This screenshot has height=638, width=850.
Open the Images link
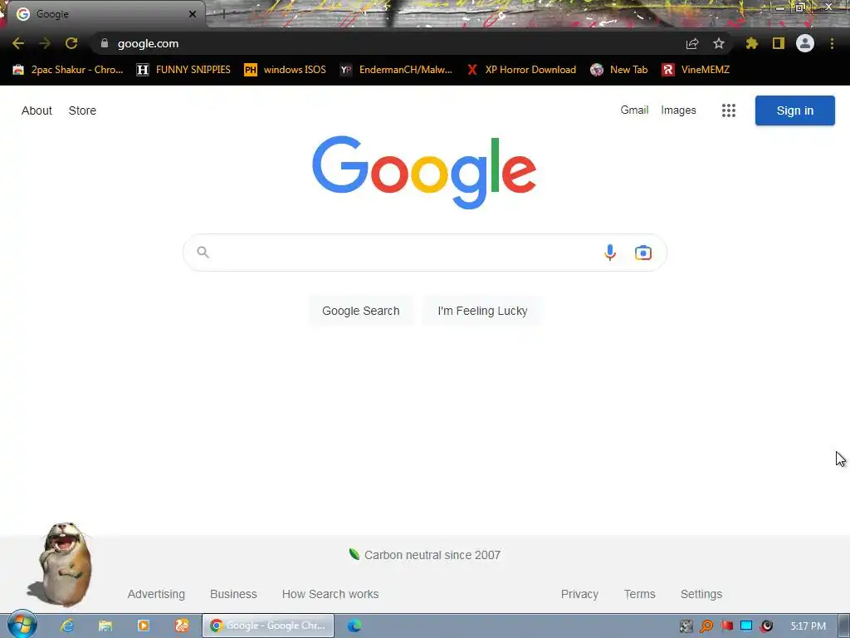coord(678,110)
